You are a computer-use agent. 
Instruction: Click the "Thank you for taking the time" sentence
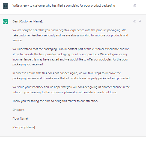(55, 101)
